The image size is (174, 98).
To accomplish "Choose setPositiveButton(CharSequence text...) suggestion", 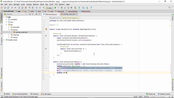I will [90, 68].
